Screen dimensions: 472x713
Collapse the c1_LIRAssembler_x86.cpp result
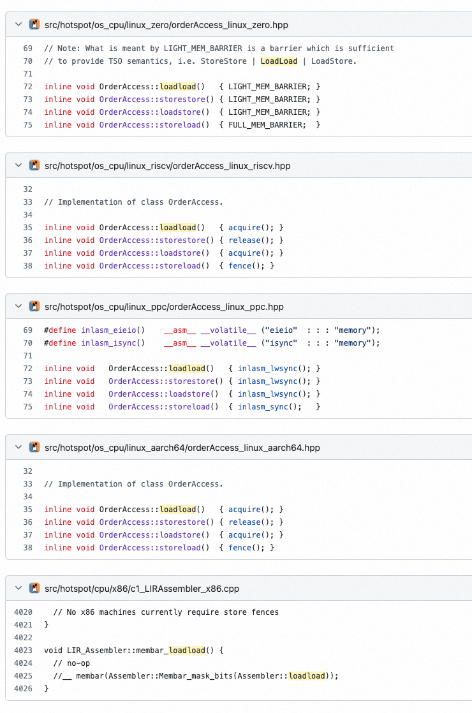coord(18,589)
